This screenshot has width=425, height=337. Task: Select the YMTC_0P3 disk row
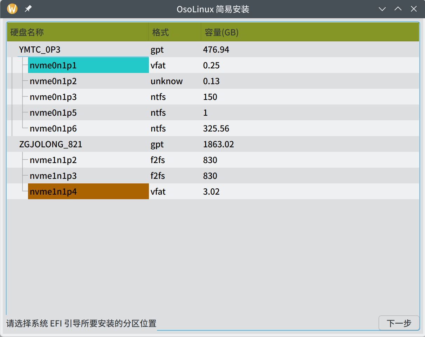pyautogui.click(x=40, y=50)
